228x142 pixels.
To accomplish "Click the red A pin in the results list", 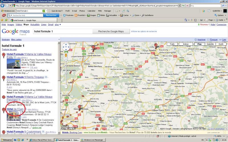I will [x=4, y=56].
